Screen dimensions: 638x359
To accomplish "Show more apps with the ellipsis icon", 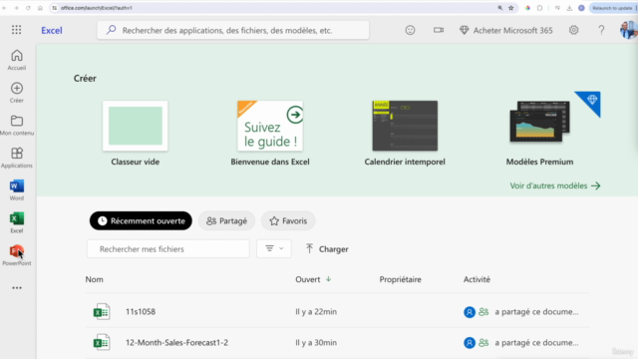I will click(17, 288).
